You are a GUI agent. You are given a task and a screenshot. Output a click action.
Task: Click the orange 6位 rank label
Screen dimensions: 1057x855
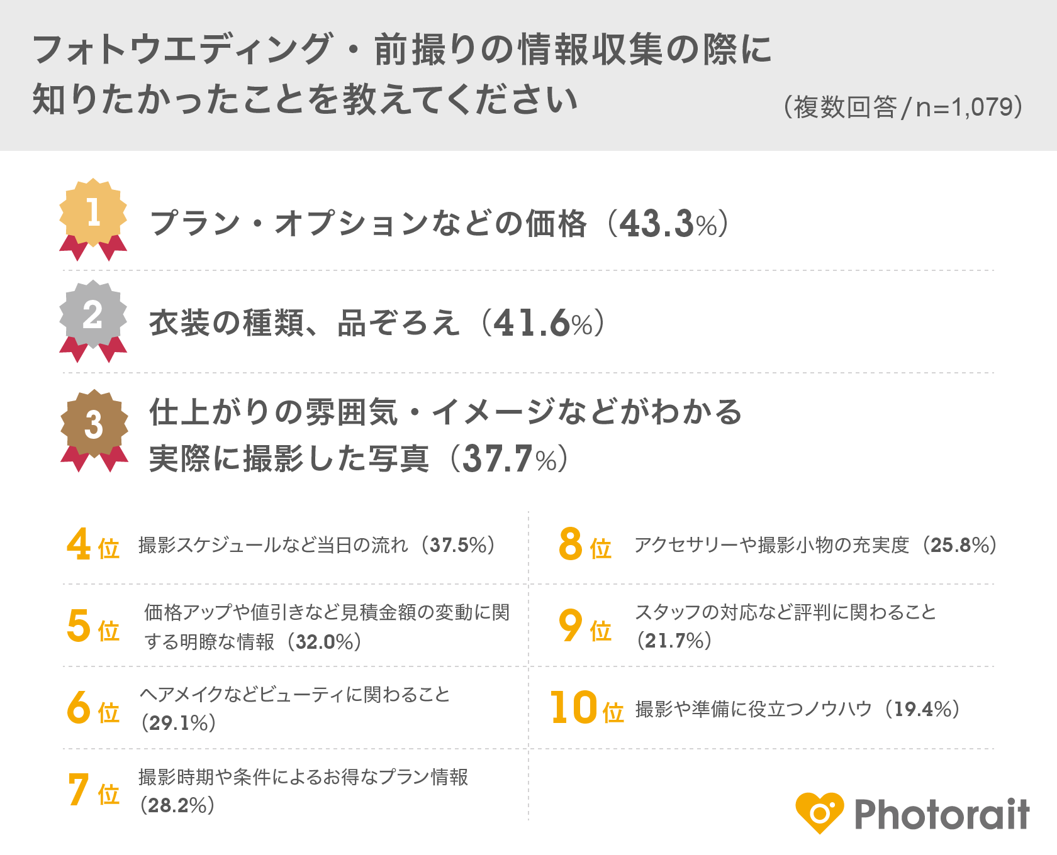(93, 709)
